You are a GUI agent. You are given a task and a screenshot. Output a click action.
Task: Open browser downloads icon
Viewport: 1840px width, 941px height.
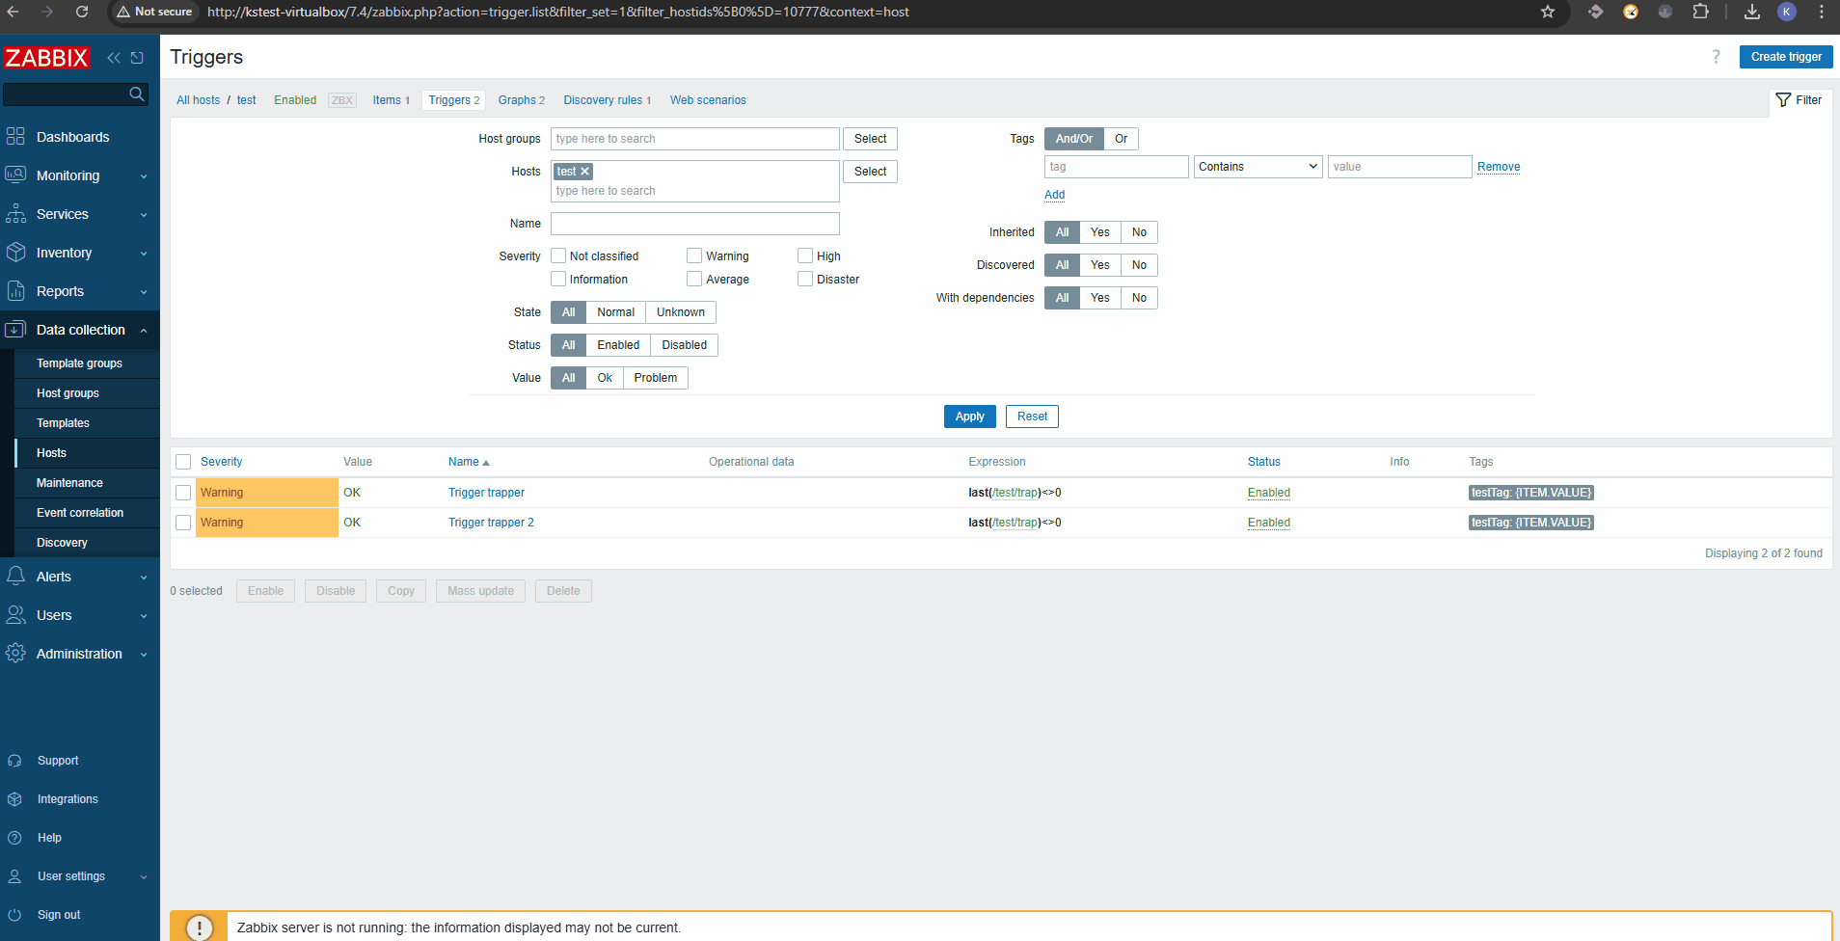click(1752, 12)
